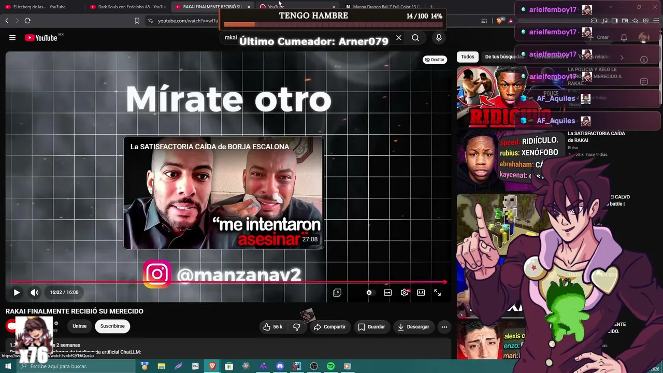
Task: Switch to the Manga Dragon Ball Z tab
Action: click(383, 7)
